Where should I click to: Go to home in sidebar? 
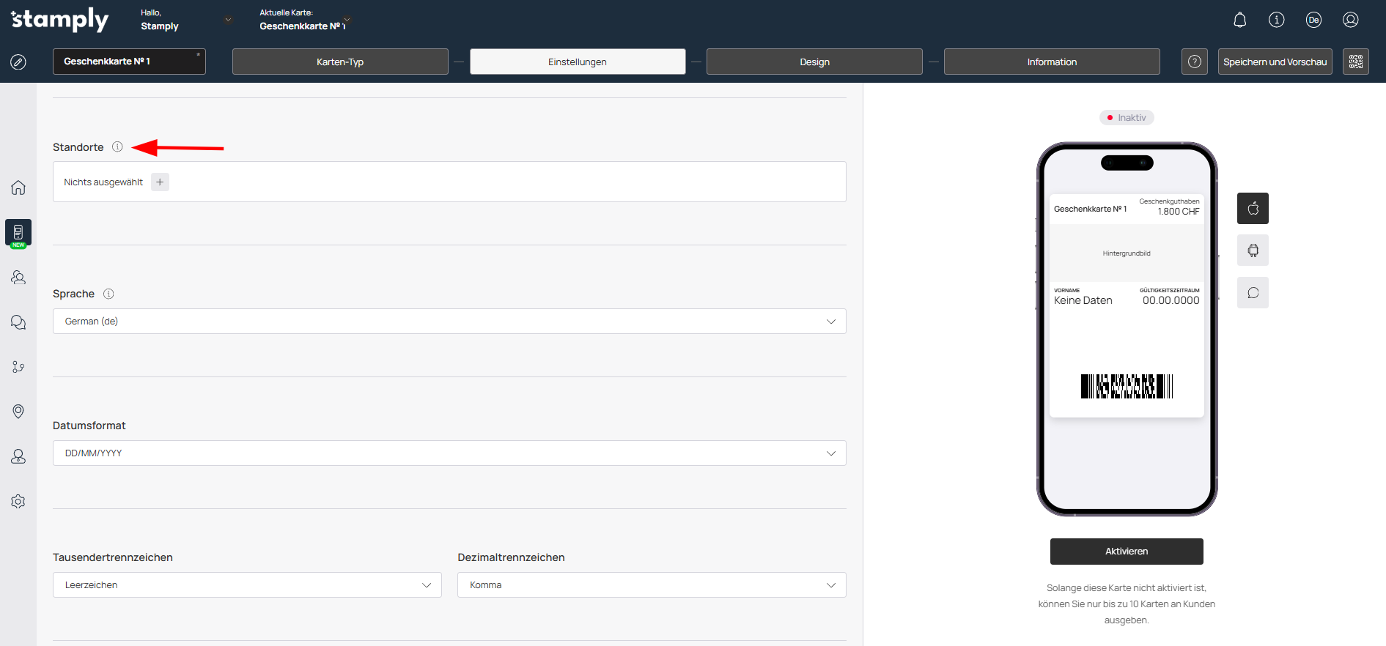(x=18, y=188)
